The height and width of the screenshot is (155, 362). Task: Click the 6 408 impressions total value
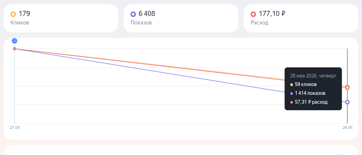(147, 14)
